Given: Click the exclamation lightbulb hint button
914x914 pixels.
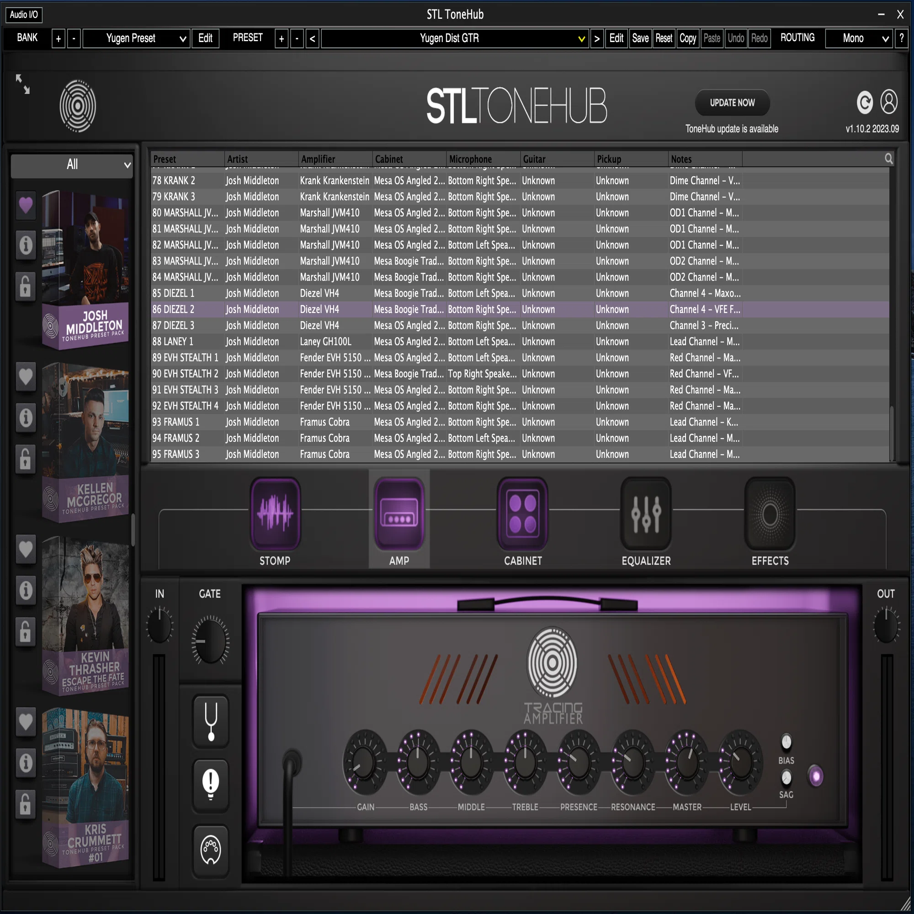Looking at the screenshot, I should coord(211,785).
